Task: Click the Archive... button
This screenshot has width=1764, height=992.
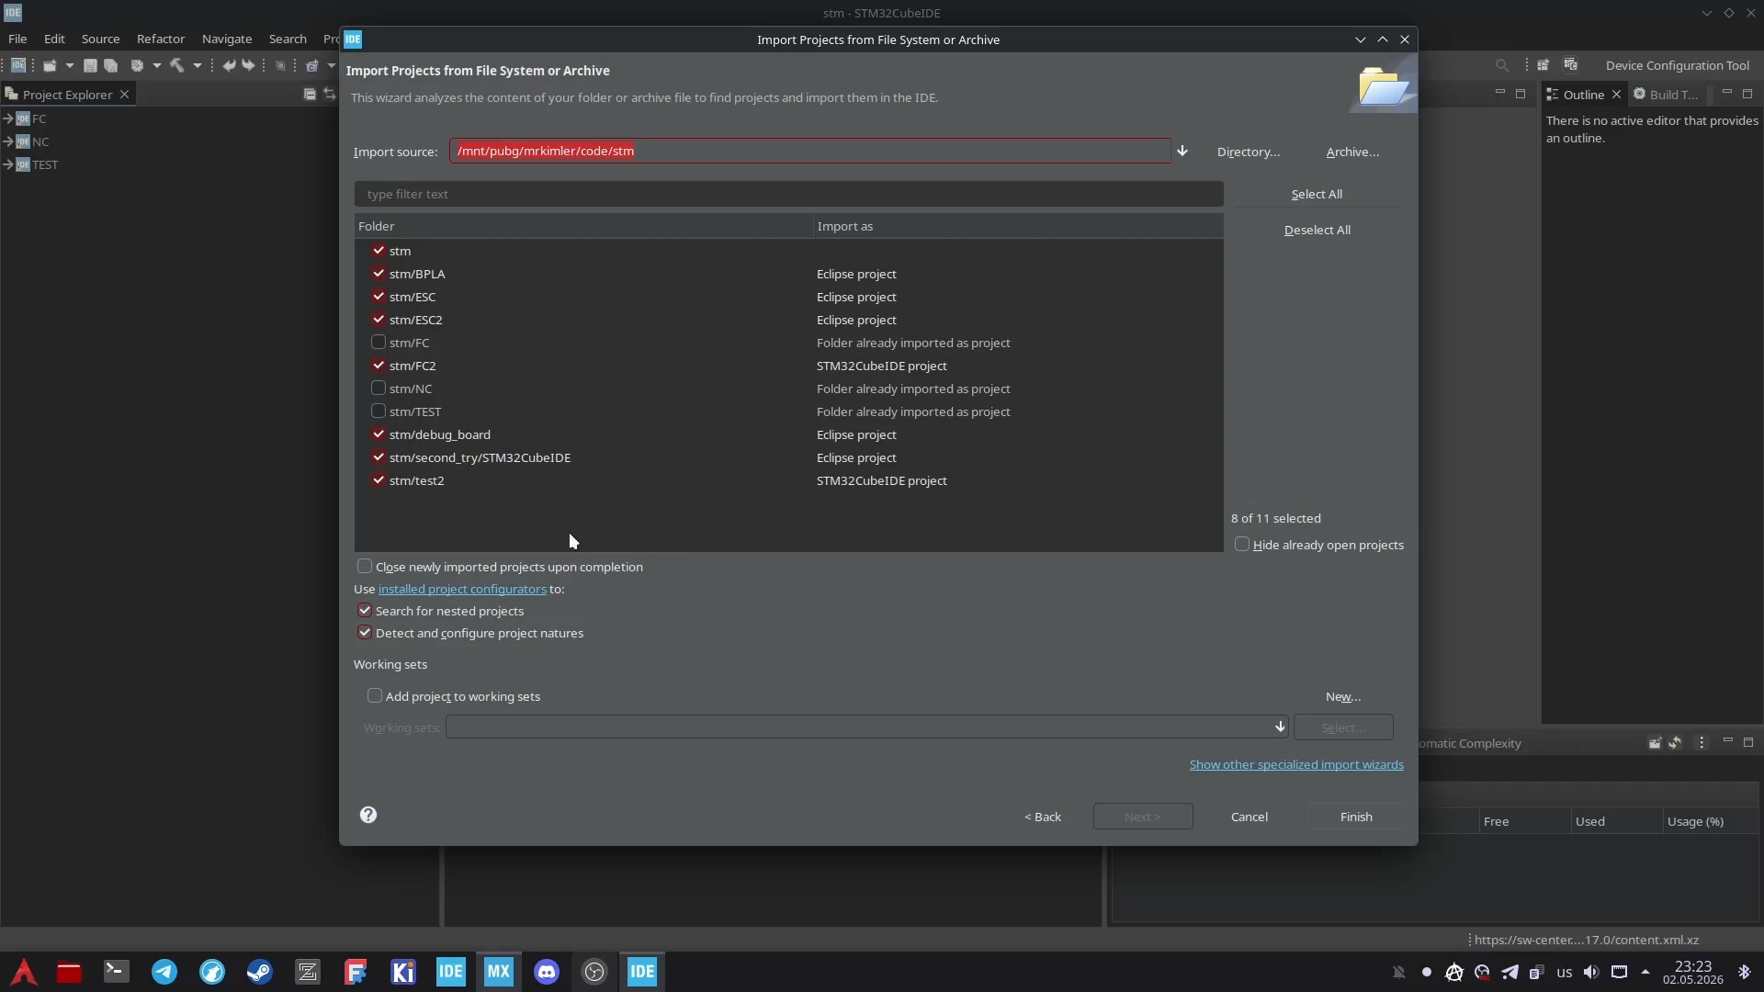Action: point(1352,152)
